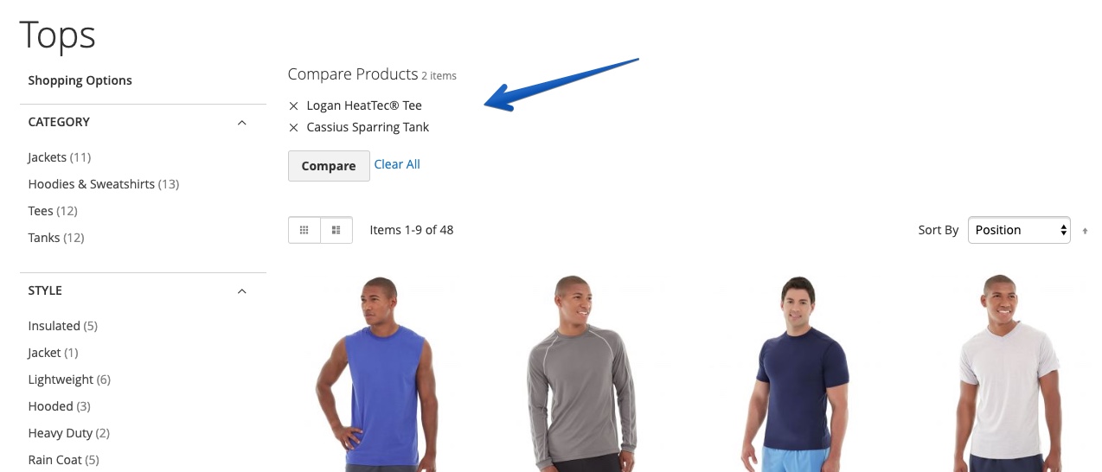Filter by Tanks category

pos(55,238)
